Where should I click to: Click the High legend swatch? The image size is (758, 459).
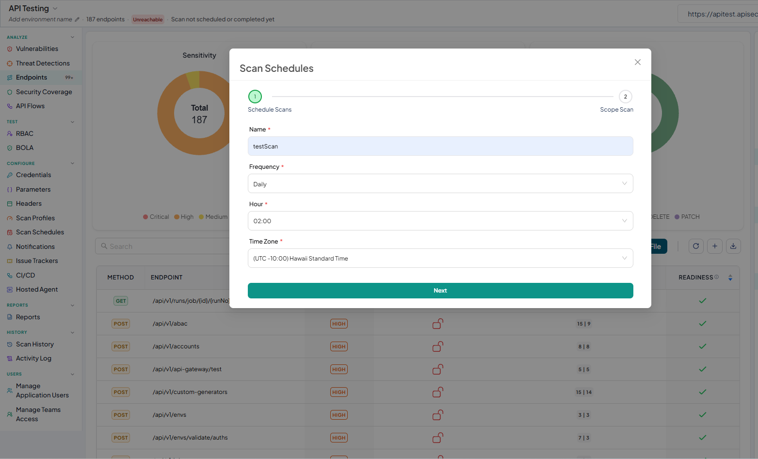tap(177, 217)
